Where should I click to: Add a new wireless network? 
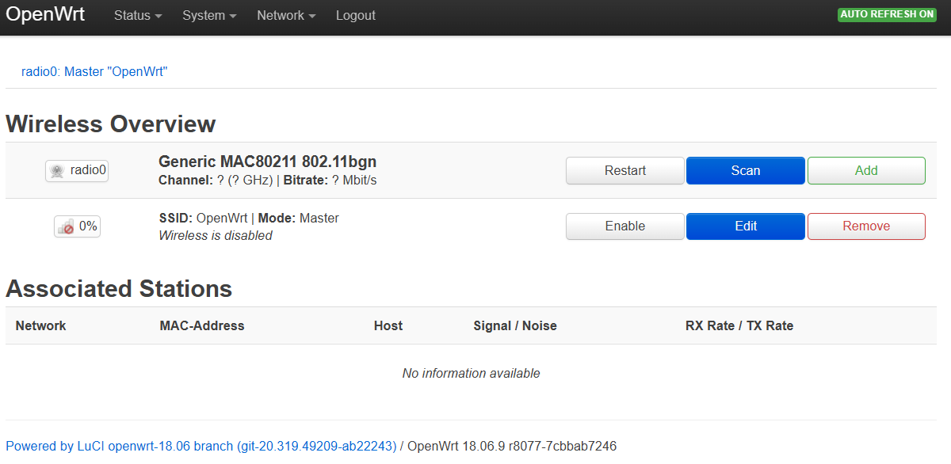(866, 171)
